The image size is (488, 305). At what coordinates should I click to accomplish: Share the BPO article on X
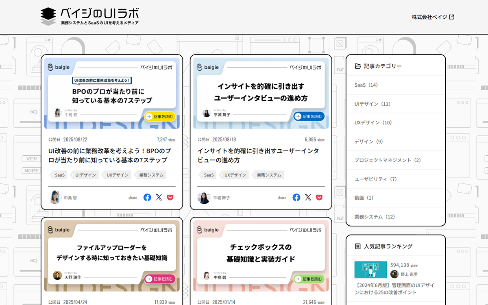[x=159, y=197]
